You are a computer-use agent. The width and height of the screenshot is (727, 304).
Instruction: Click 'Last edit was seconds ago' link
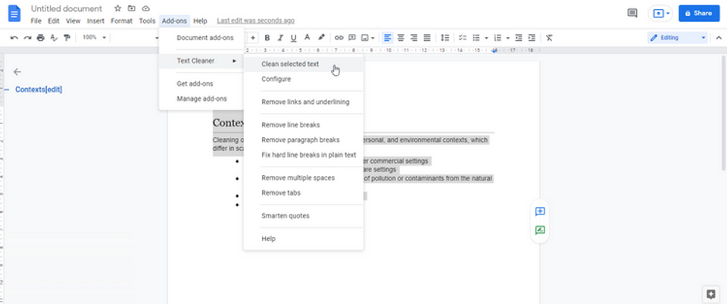coord(255,21)
